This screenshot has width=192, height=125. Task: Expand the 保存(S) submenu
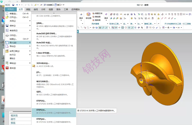point(18,26)
